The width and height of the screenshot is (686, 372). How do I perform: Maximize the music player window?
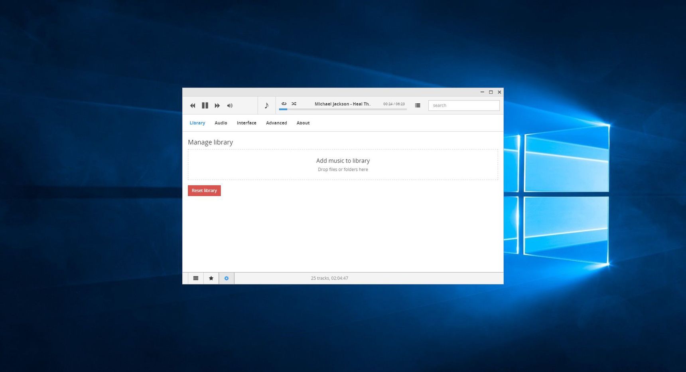(x=491, y=92)
